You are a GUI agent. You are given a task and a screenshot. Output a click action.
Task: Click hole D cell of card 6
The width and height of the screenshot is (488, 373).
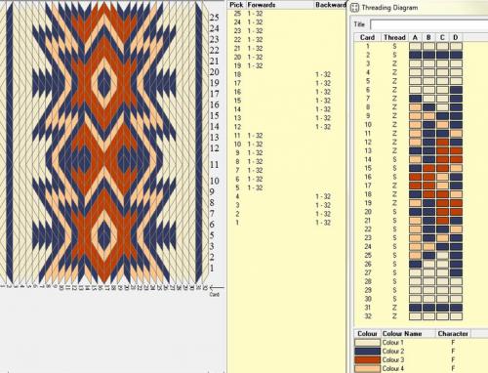(x=456, y=90)
